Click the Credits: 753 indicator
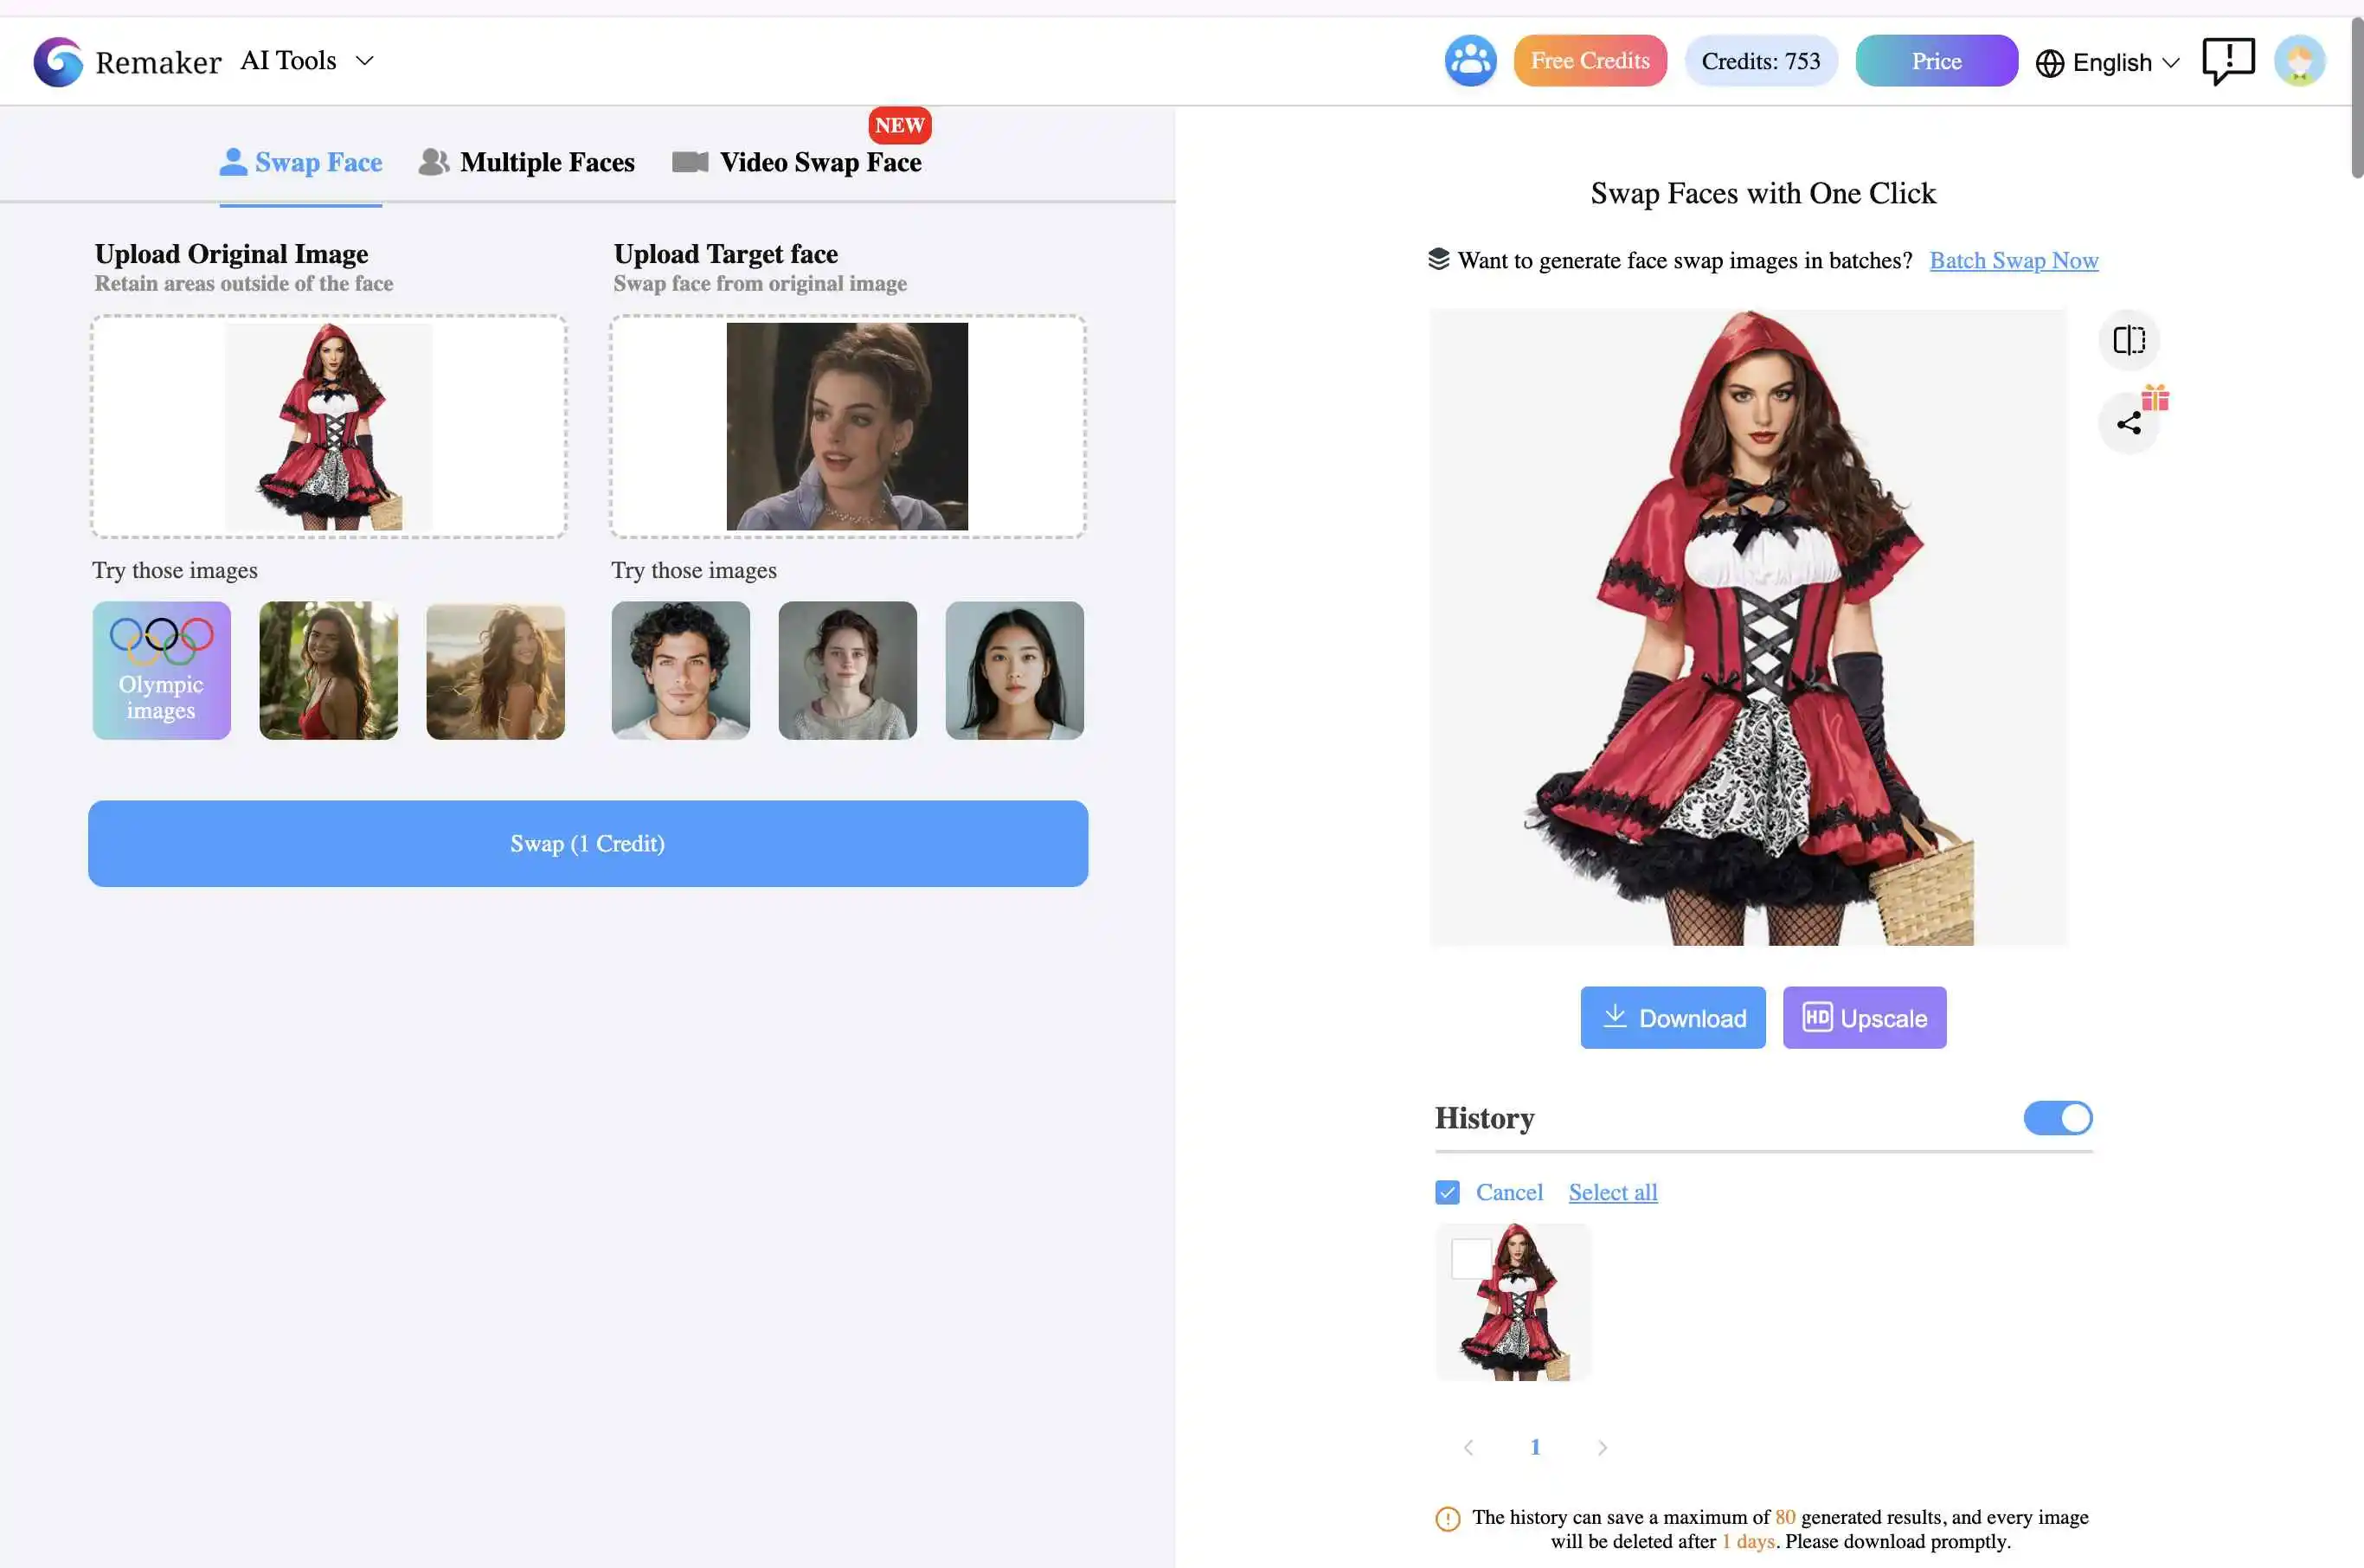 pyautogui.click(x=1760, y=61)
